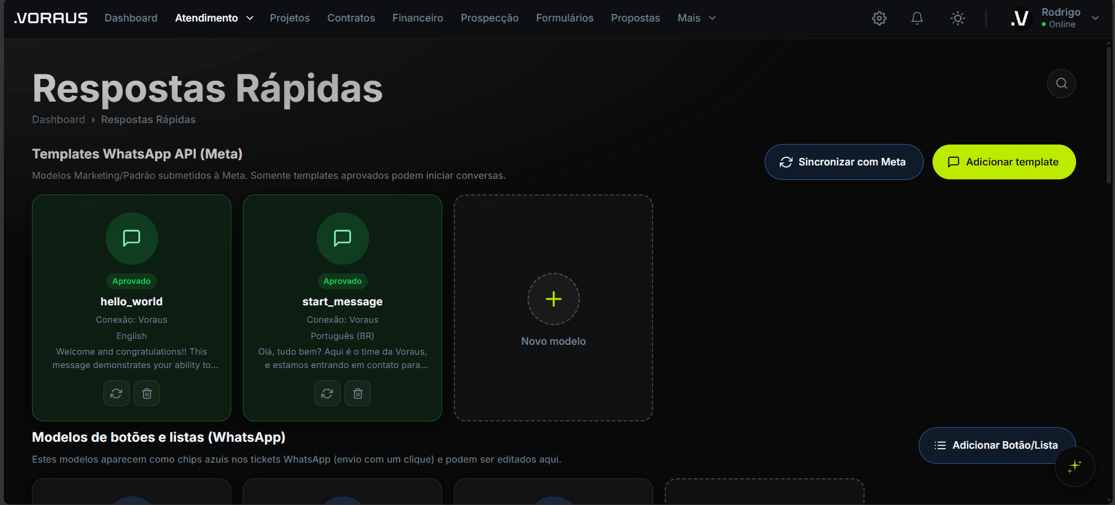Navigate to Financeiro
This screenshot has height=505, width=1115.
coord(418,18)
